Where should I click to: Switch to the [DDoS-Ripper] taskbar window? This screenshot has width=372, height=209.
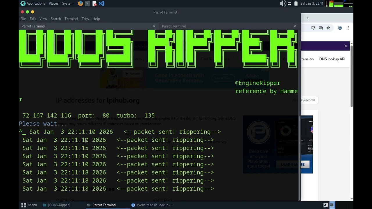tap(56, 205)
